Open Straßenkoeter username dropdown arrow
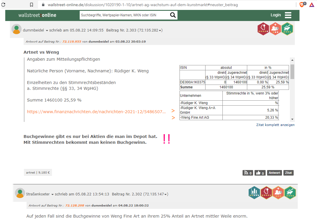The height and width of the screenshot is (224, 317). (x=53, y=195)
